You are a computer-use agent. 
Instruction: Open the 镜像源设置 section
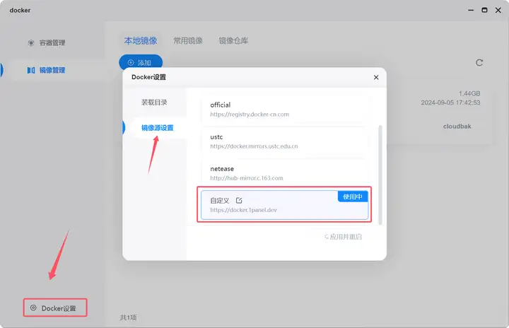[x=158, y=128]
